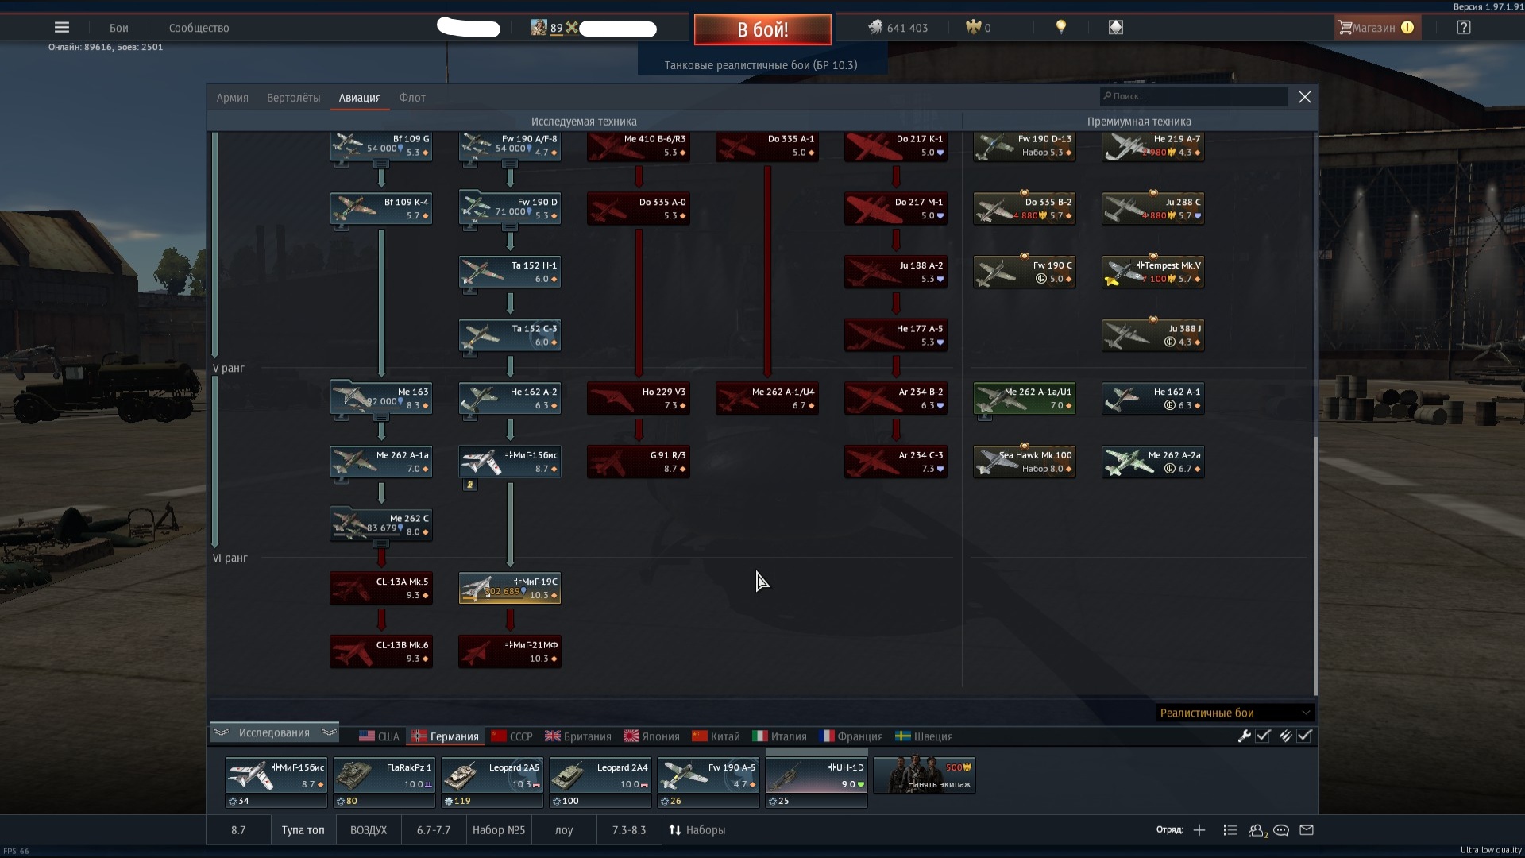The width and height of the screenshot is (1525, 858).
Task: Select the Sea Hawk Mk.100 premium vehicle
Action: [1025, 462]
